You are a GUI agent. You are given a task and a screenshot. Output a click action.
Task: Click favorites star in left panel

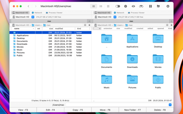[89, 25]
